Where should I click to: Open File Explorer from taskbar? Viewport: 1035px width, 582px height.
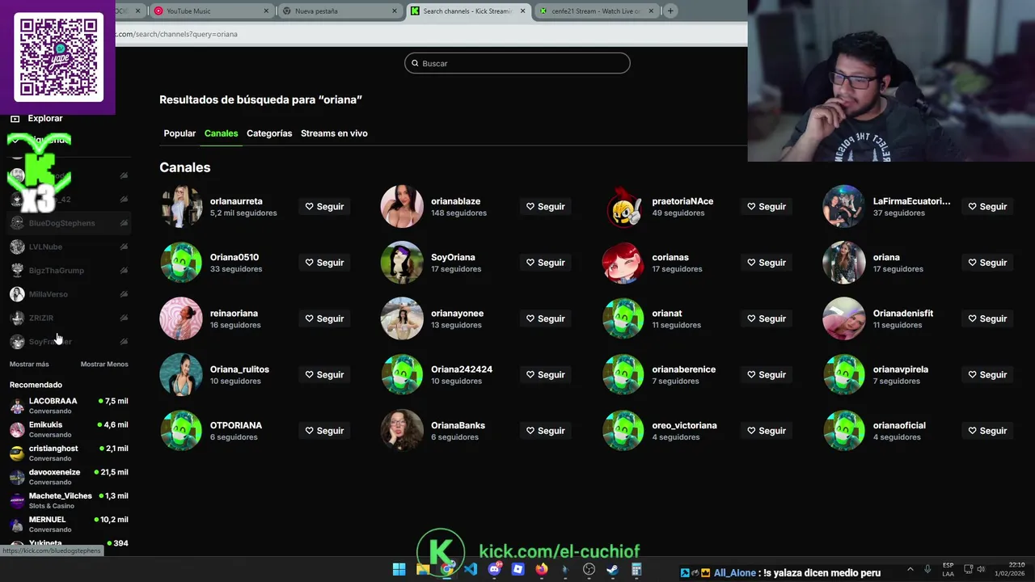click(x=423, y=570)
